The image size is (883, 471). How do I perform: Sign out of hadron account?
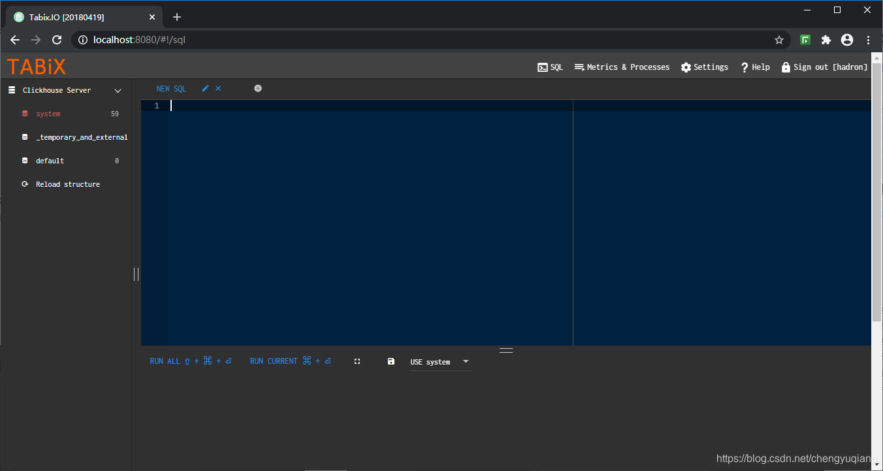click(824, 67)
